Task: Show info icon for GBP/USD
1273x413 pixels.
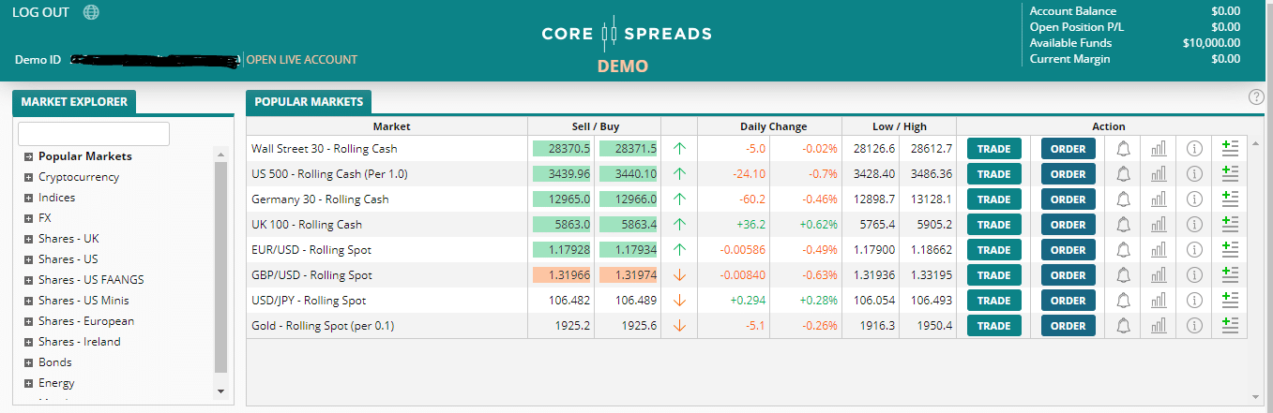Action: pos(1194,274)
